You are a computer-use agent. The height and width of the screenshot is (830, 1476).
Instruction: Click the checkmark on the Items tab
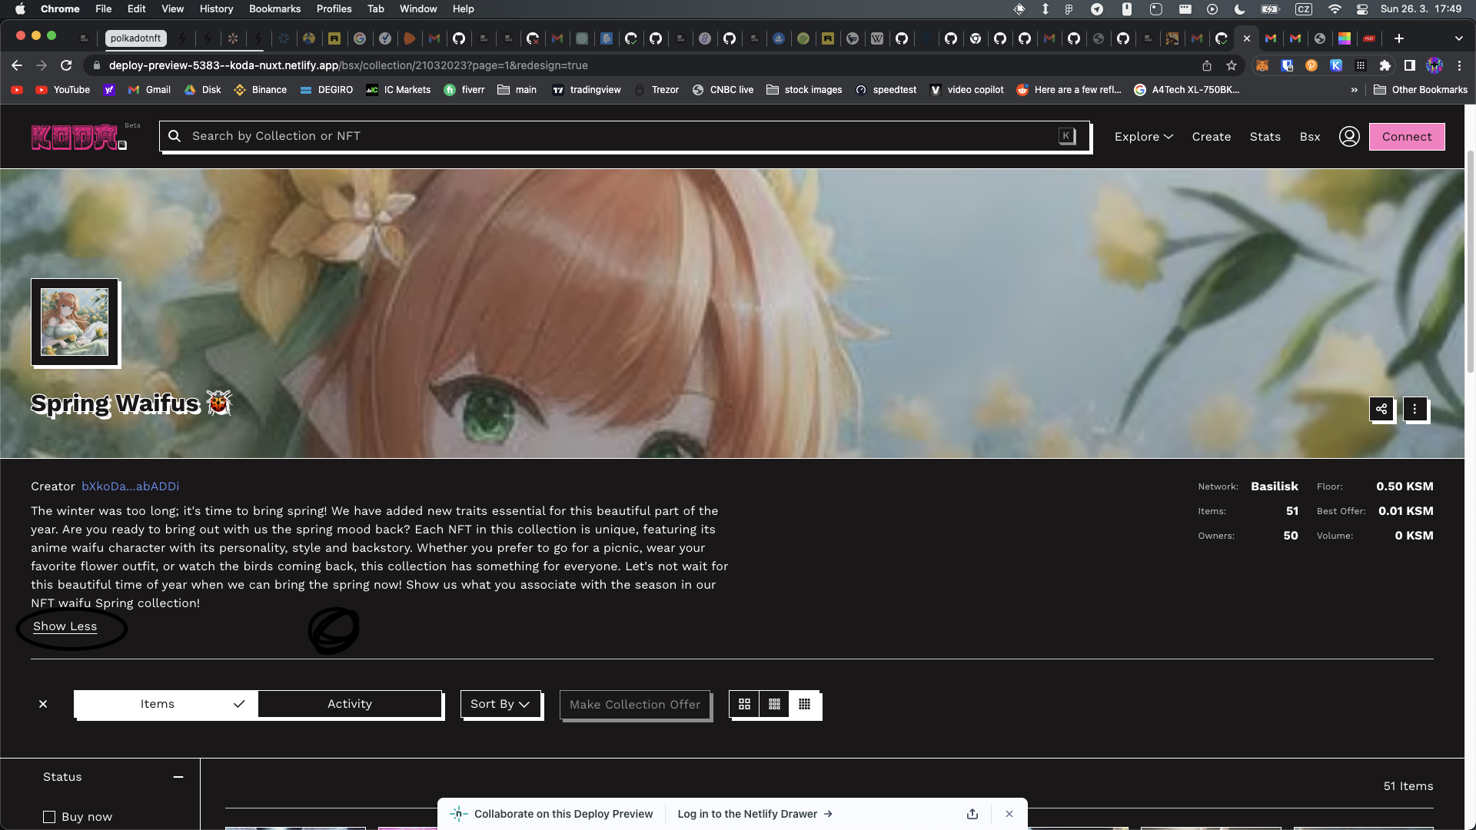(x=239, y=704)
